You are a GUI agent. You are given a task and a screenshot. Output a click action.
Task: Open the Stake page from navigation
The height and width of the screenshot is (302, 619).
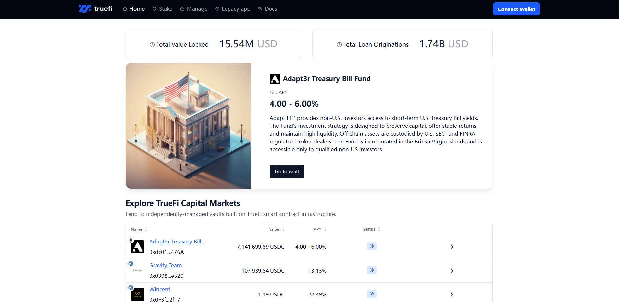click(x=163, y=9)
